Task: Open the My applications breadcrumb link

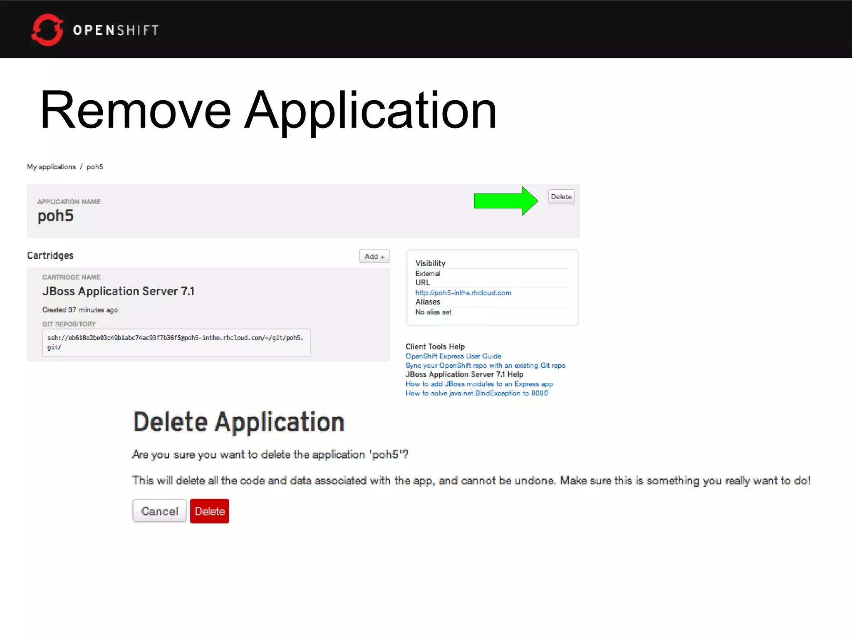Action: pos(52,167)
